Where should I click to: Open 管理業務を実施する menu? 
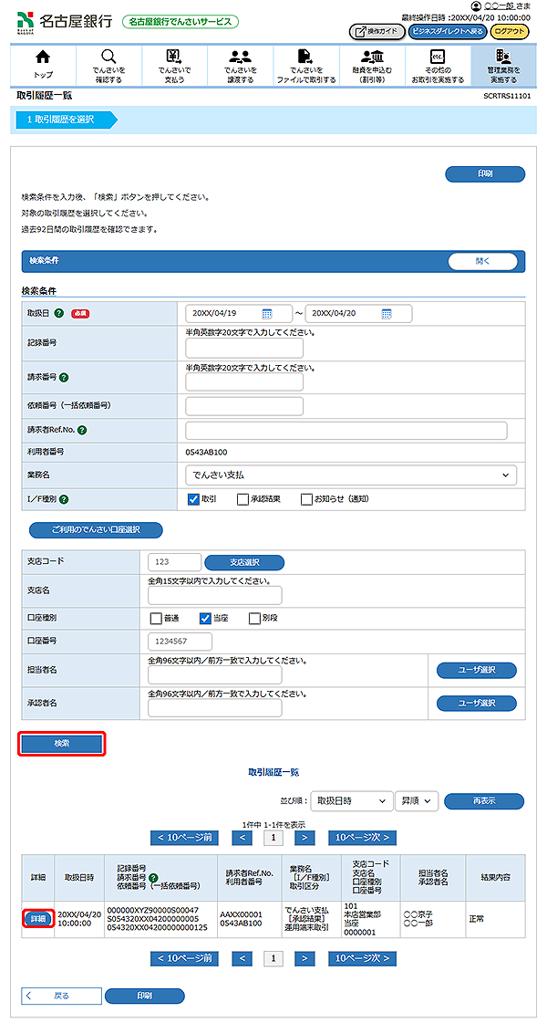tap(501, 66)
